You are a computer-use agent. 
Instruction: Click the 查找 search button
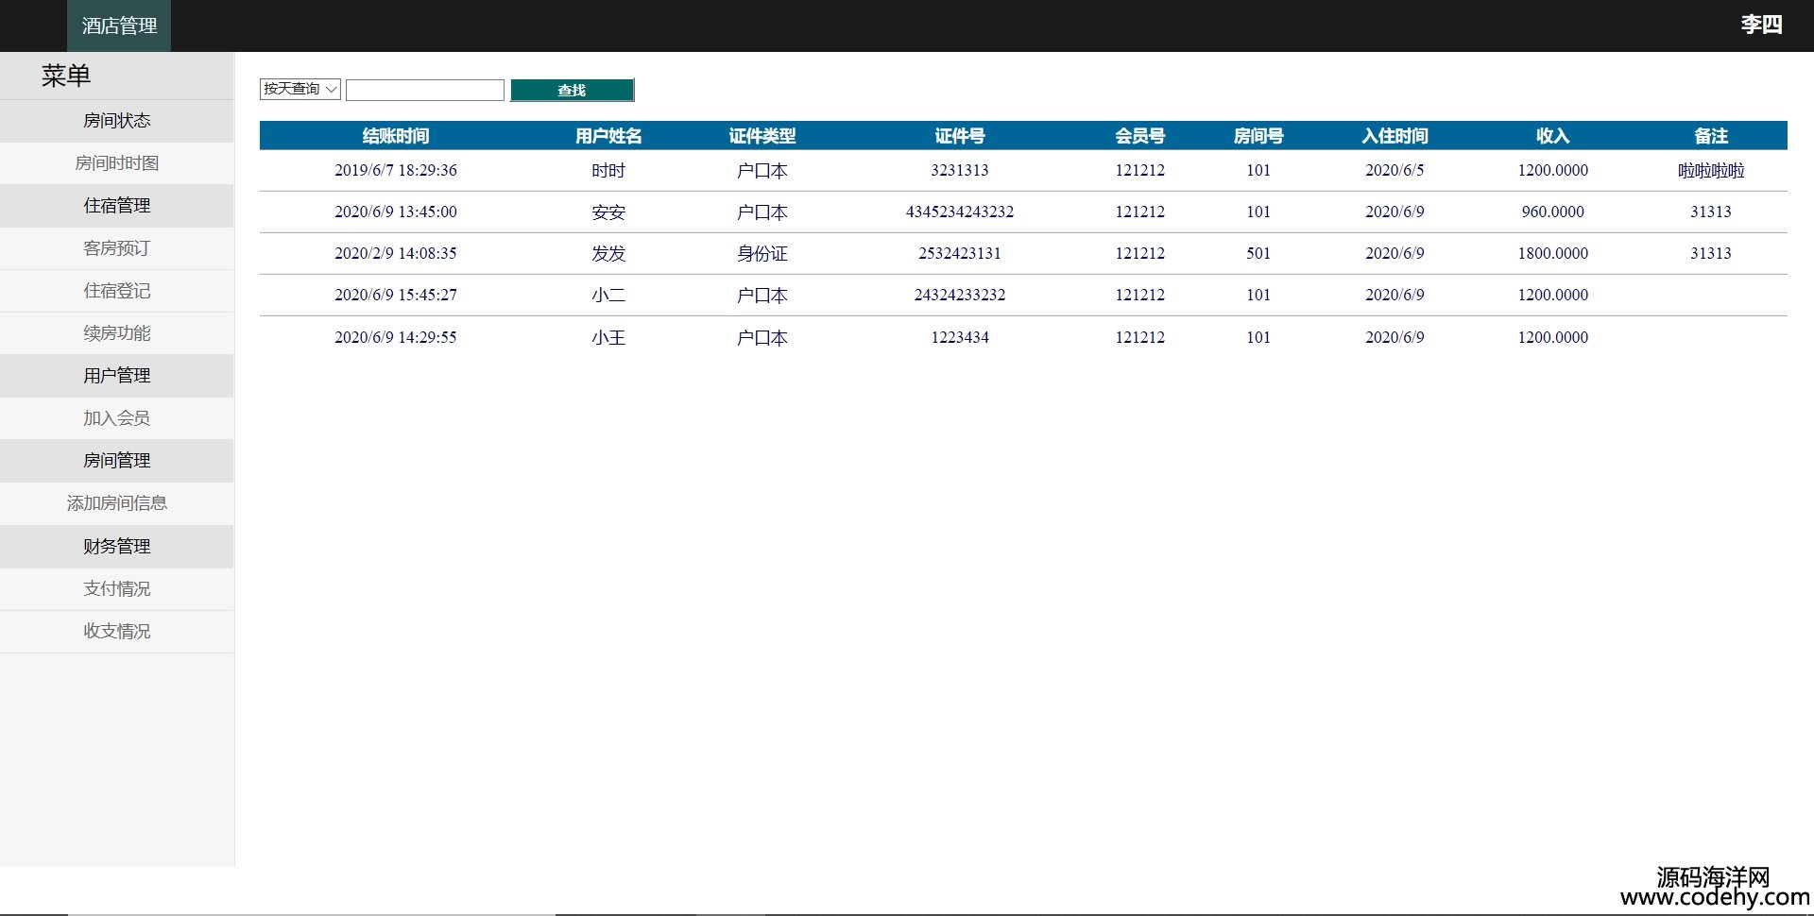tap(572, 90)
